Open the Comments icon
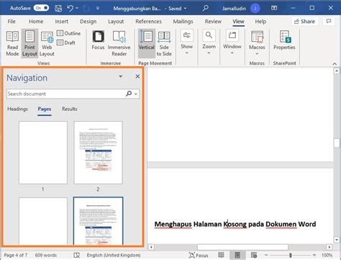Viewport: 341px width, 260px height. 329,22
